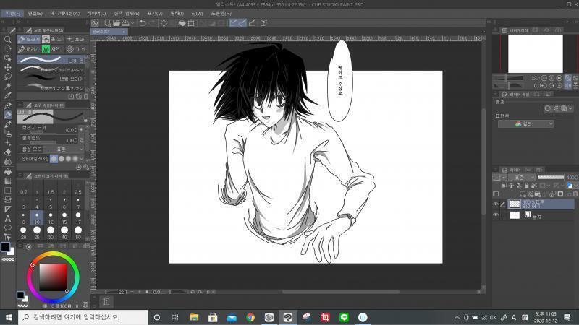Click inside the color wheel square
Viewport: 579px width, 325px height.
coord(53,277)
